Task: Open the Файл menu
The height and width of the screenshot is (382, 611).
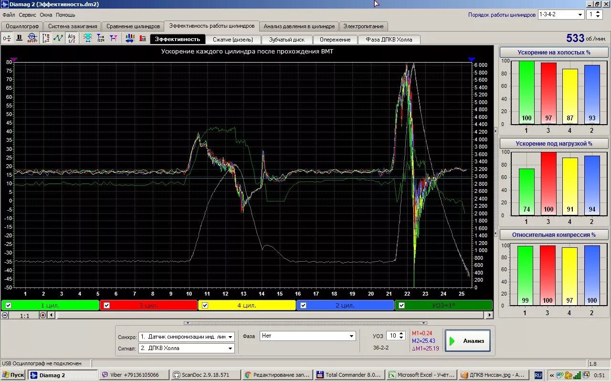Action: 9,15
